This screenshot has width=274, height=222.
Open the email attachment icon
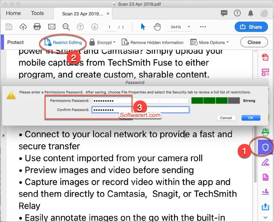point(52,26)
